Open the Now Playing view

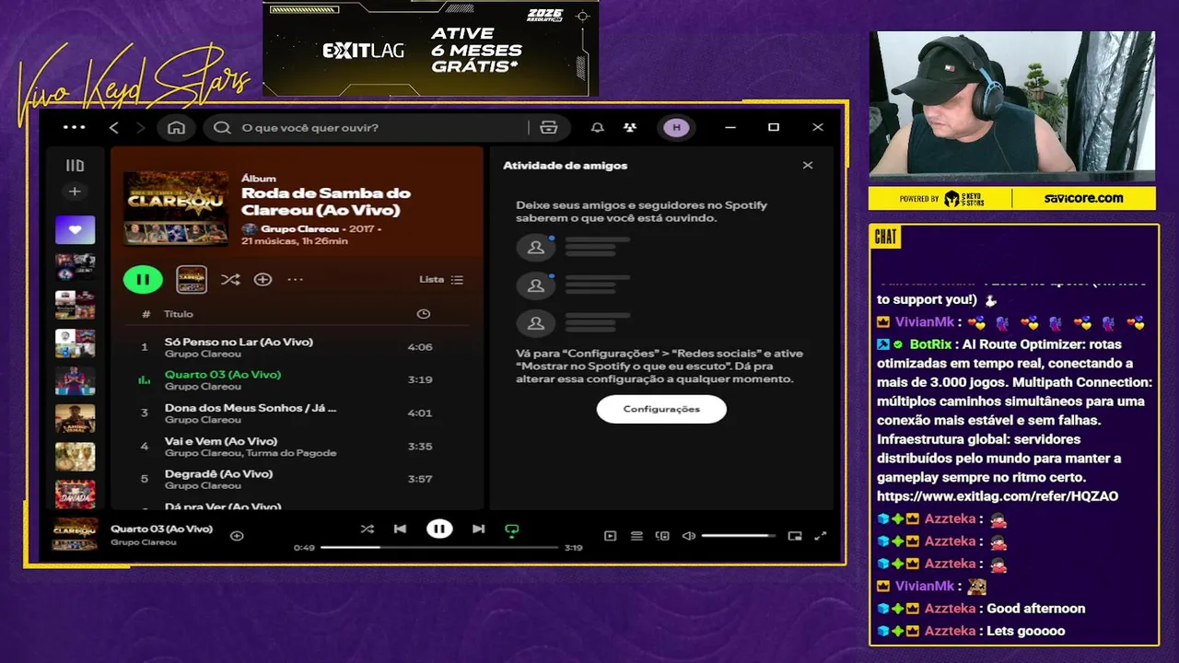point(610,536)
